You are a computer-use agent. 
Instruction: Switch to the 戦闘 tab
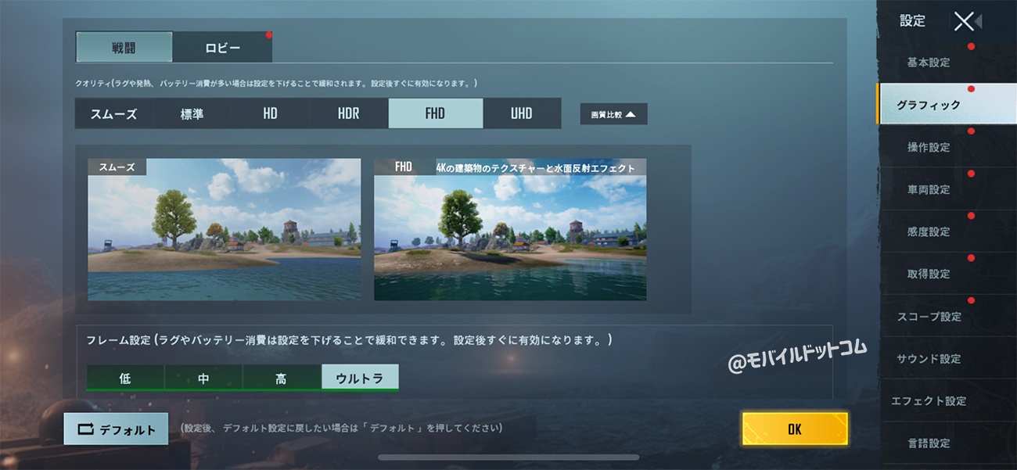click(124, 47)
